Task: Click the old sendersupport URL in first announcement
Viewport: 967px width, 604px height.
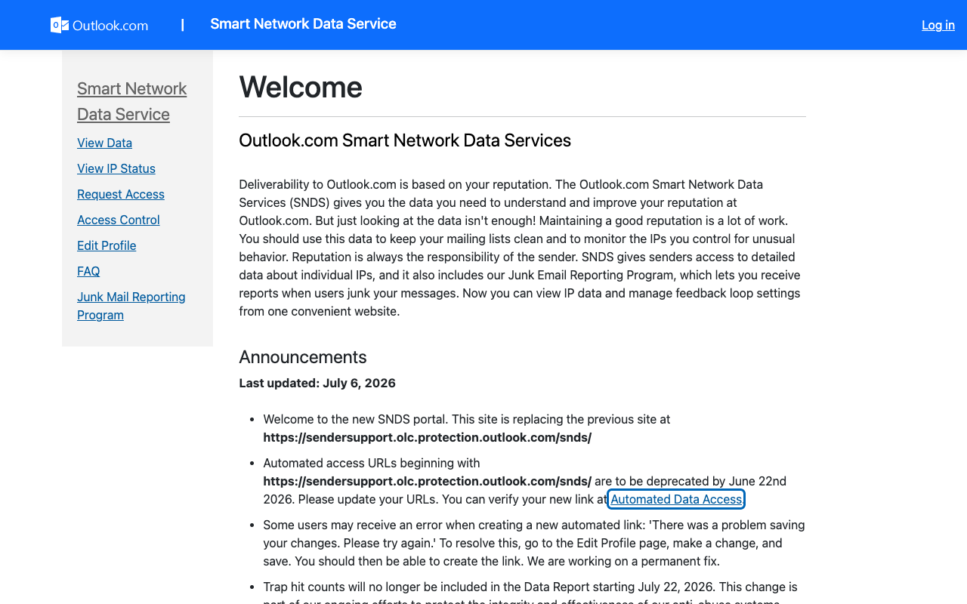Action: point(428,437)
